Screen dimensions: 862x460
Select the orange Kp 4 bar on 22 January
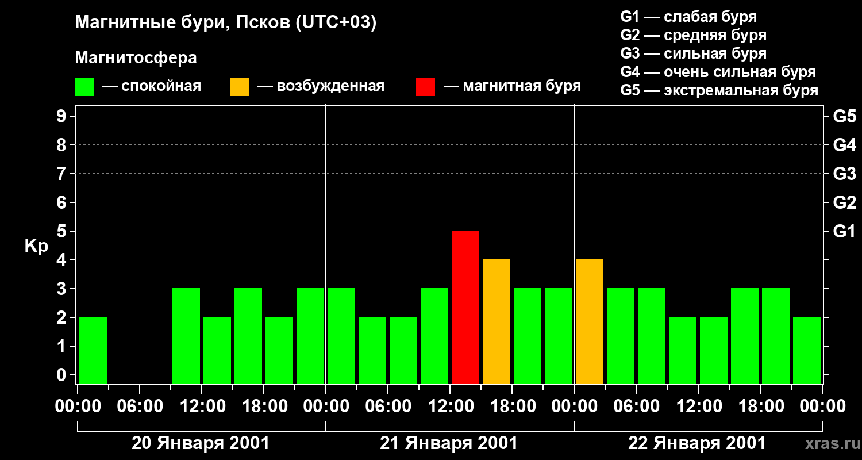point(590,321)
